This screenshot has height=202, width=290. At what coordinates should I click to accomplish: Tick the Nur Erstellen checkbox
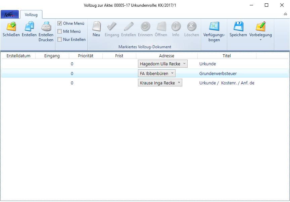click(x=60, y=40)
